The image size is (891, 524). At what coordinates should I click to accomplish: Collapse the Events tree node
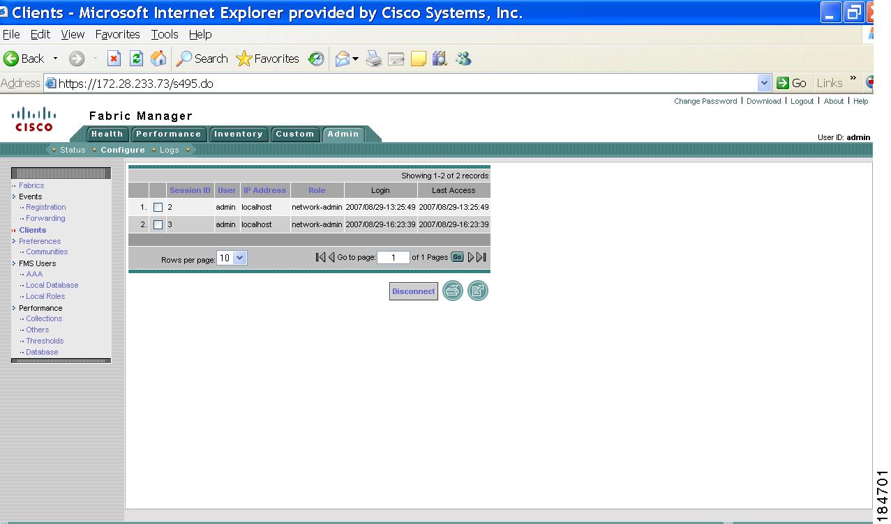(x=14, y=196)
